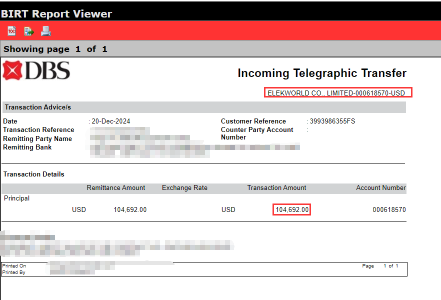
Task: Select the 20-Dec-2024 date value
Action: [x=111, y=121]
